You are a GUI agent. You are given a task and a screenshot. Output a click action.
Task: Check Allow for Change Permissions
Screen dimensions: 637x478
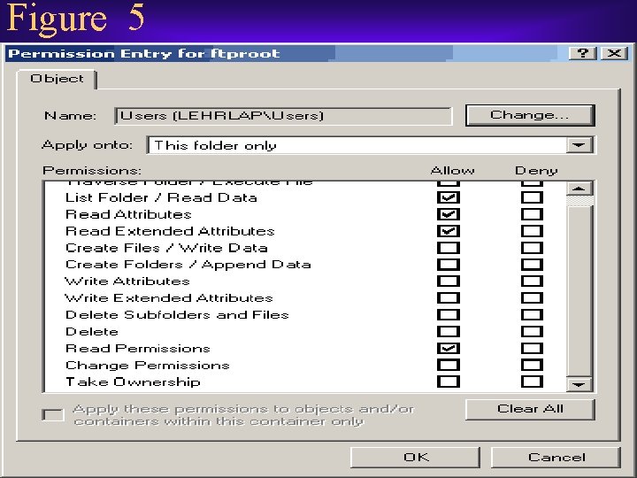[449, 365]
